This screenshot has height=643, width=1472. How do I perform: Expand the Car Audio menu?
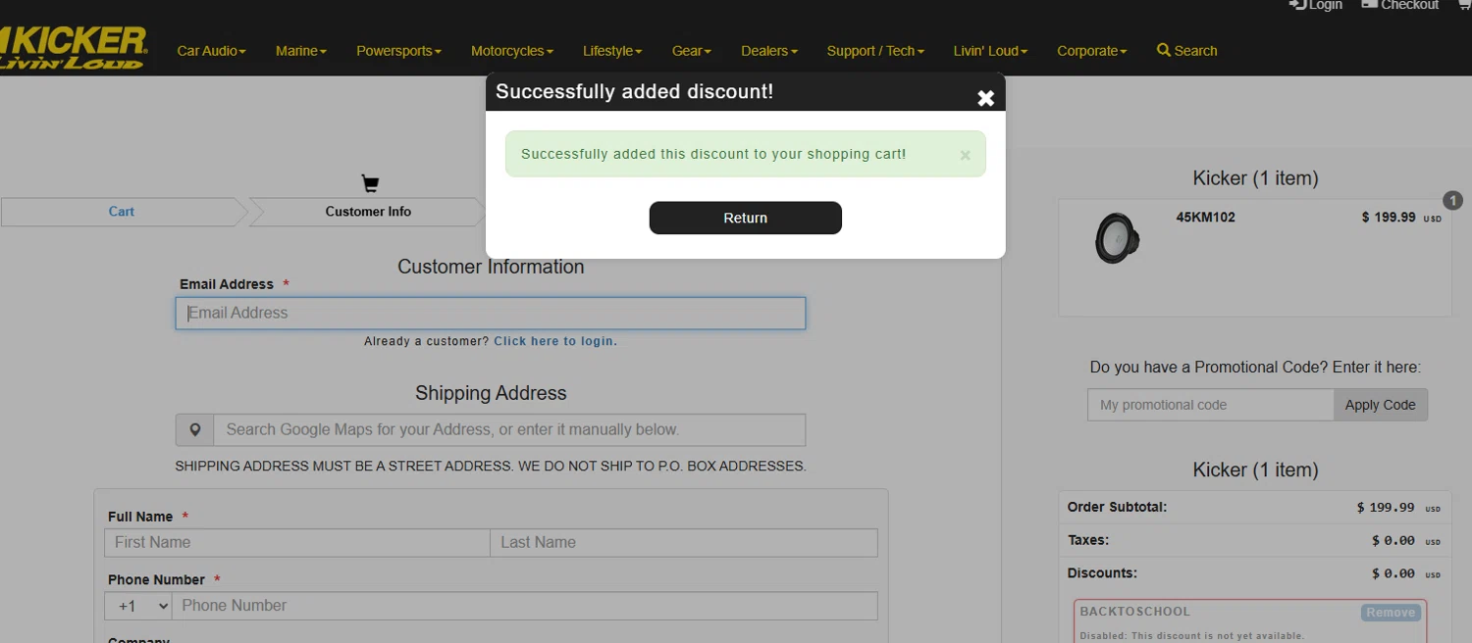(x=211, y=51)
